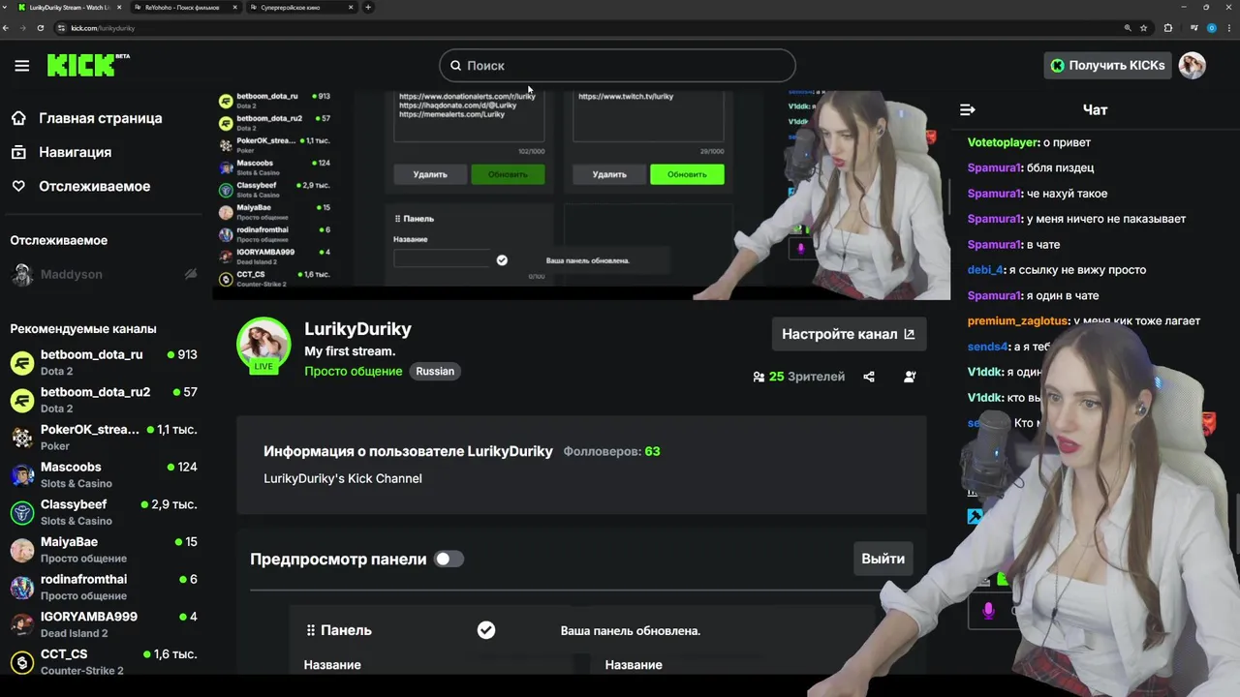
Task: Click into the Поиск search field
Action: pyautogui.click(x=617, y=66)
